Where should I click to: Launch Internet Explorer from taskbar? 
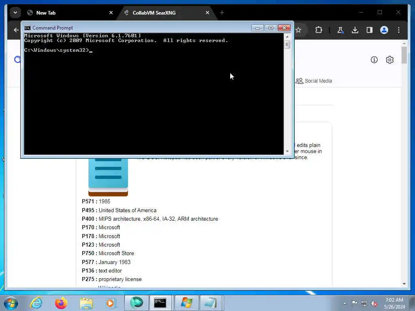36,303
